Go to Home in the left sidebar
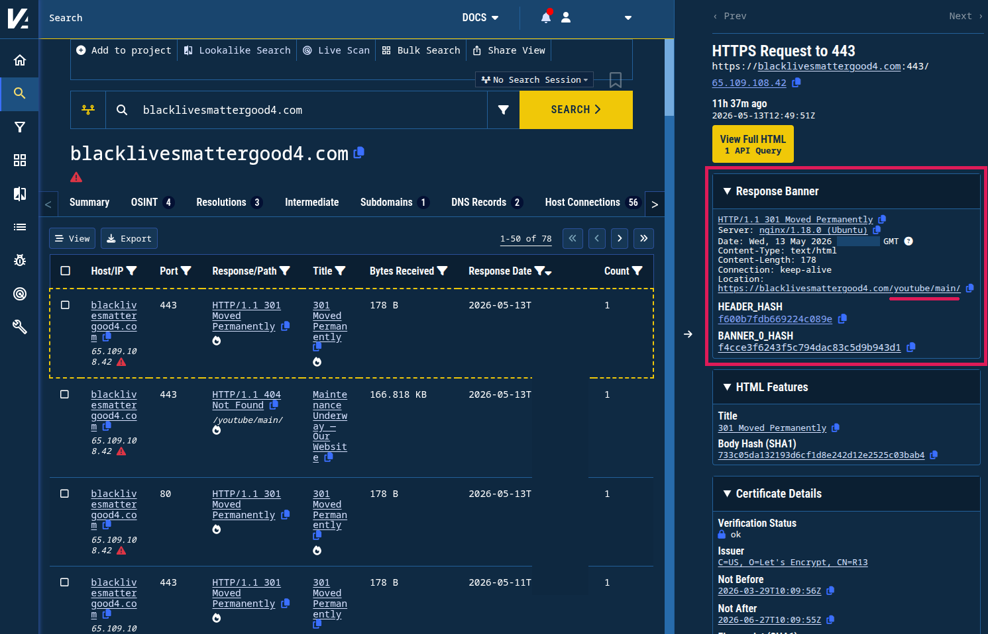The width and height of the screenshot is (988, 634). coord(20,60)
